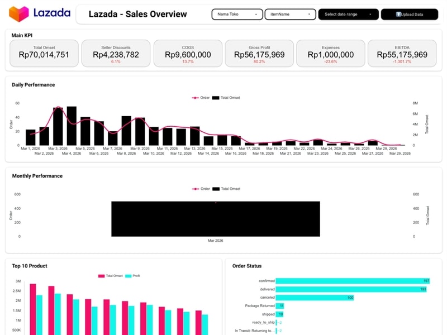This screenshot has height=335, width=447.
Task: Click the Total Omset KPI card
Action: click(44, 53)
